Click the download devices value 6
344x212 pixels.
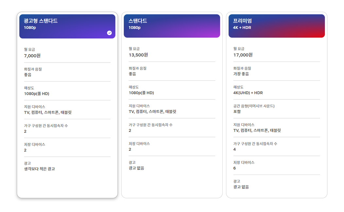coord(234,168)
